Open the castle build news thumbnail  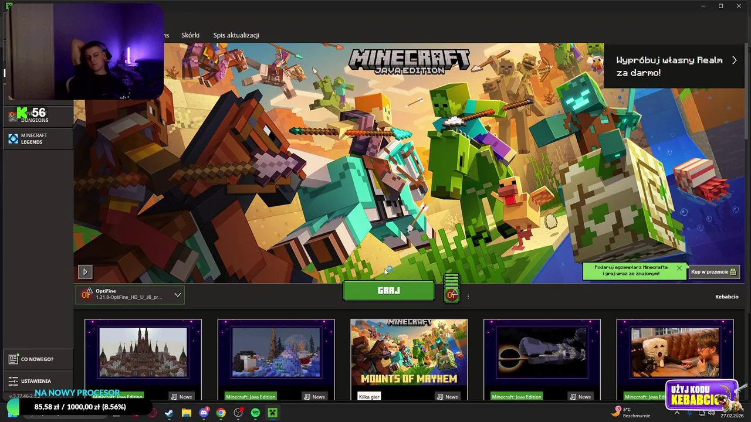(x=143, y=352)
